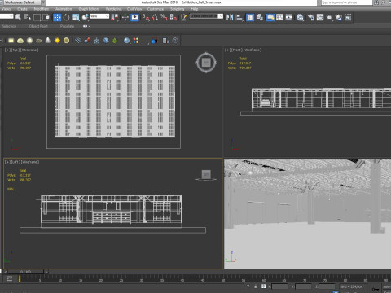Click the Align tool icon
Image resolution: width=391 pixels, height=293 pixels.
[239, 17]
